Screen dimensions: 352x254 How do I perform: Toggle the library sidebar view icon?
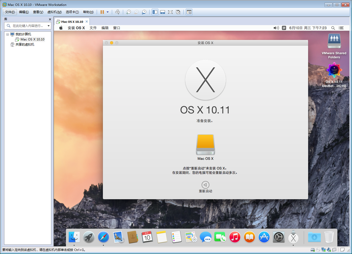[155, 12]
